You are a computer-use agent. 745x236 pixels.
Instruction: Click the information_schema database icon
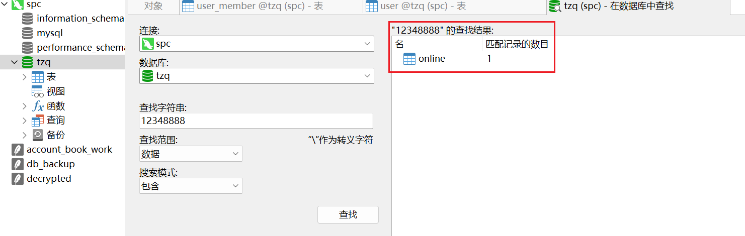(x=28, y=19)
